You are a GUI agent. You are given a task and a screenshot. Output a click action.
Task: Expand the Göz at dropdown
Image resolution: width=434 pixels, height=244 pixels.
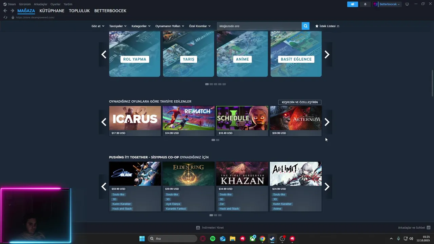tap(98, 26)
